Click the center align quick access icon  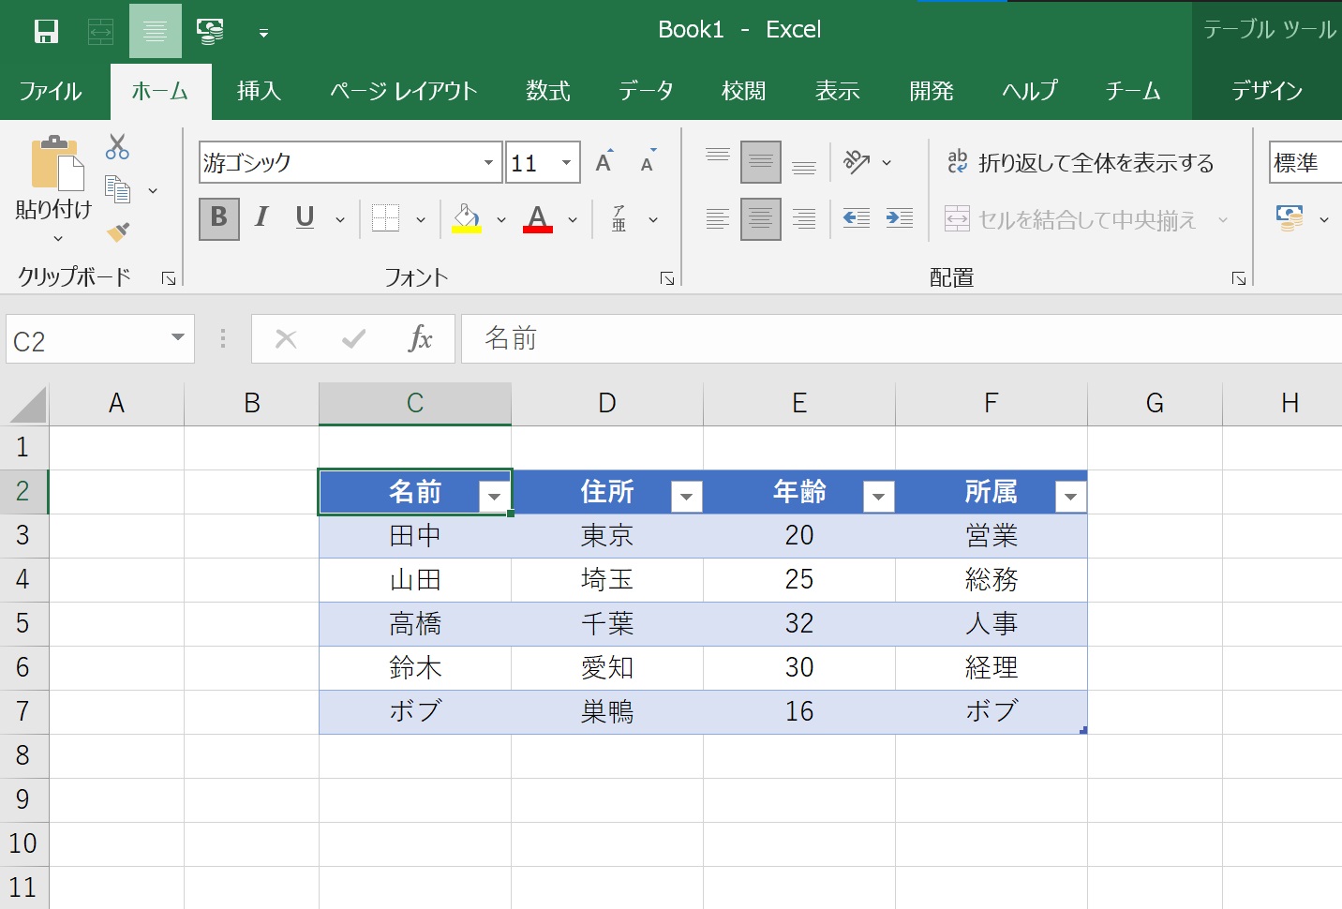(156, 31)
